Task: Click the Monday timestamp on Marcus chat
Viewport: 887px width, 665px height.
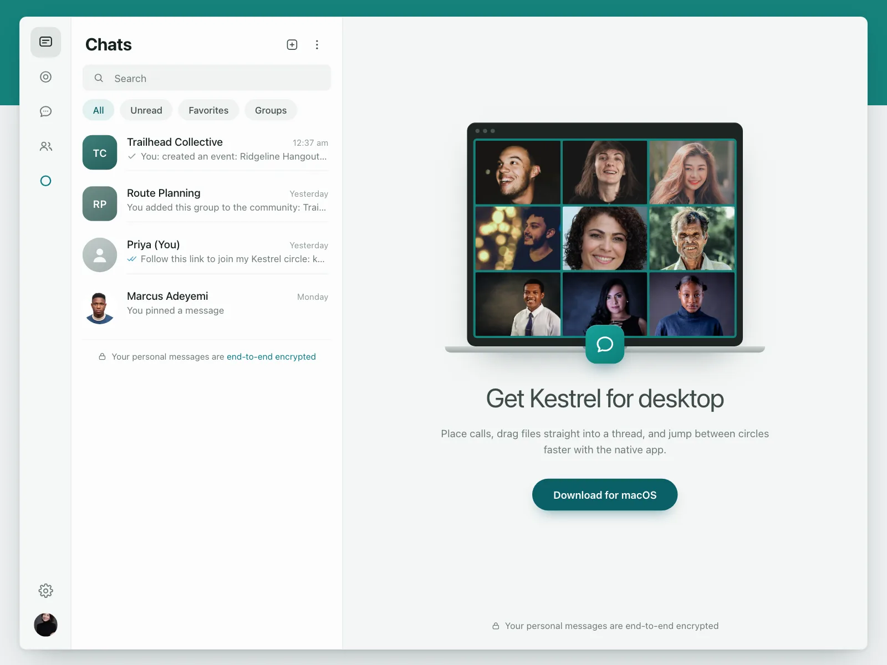Action: 313,297
